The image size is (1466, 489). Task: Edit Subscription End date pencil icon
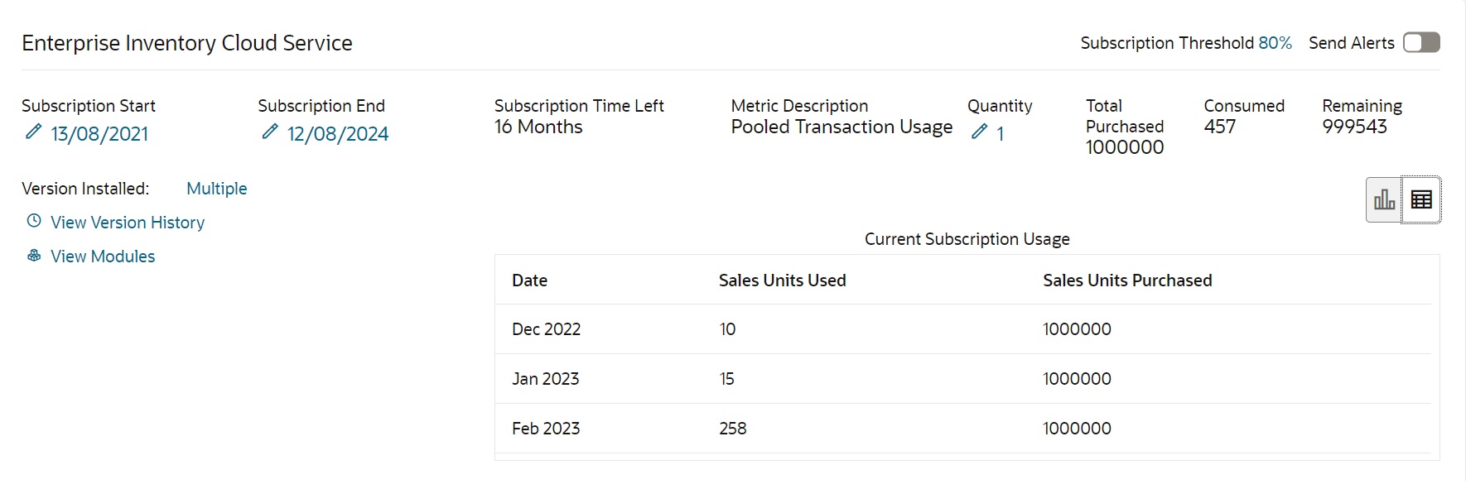tap(270, 132)
